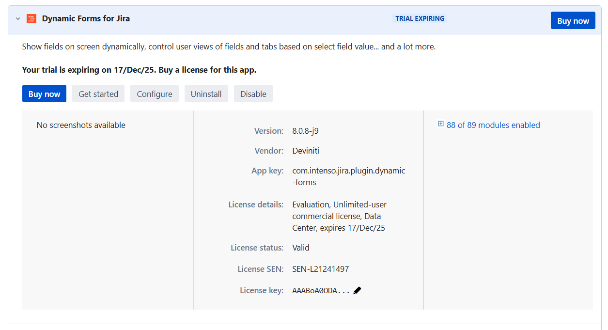Collapse the Dynamic Forms for Jira row

click(18, 19)
